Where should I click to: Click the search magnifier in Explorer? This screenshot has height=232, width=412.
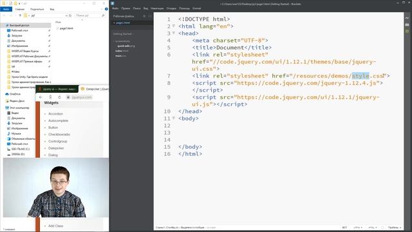tap(103, 15)
